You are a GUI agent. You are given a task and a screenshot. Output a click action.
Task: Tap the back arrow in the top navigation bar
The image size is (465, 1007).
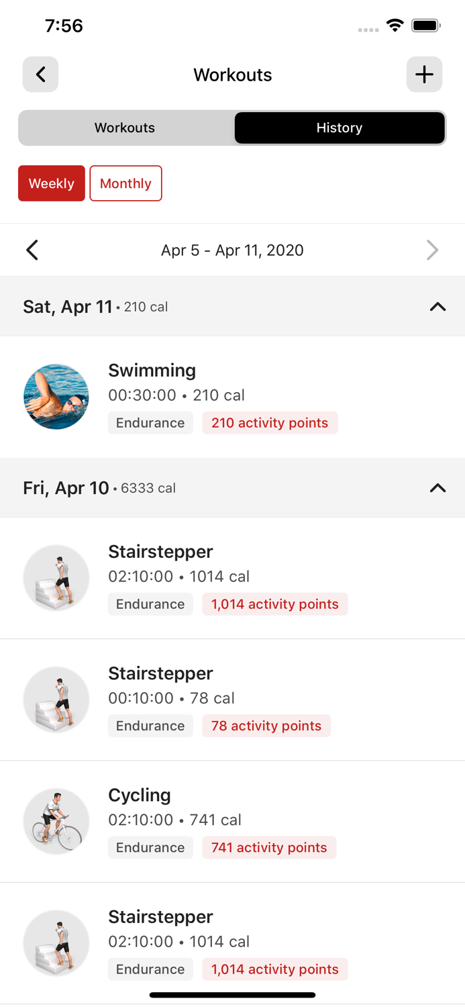point(40,75)
